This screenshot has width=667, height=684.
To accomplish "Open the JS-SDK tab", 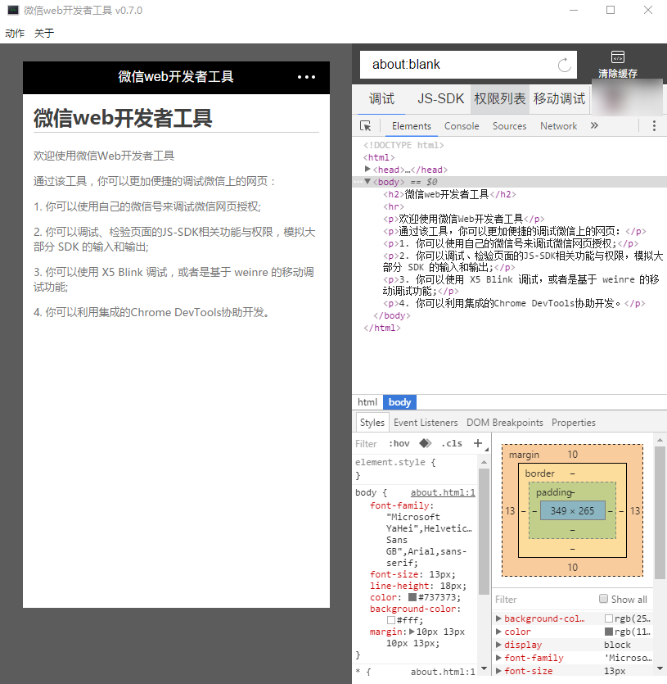I will pyautogui.click(x=440, y=98).
